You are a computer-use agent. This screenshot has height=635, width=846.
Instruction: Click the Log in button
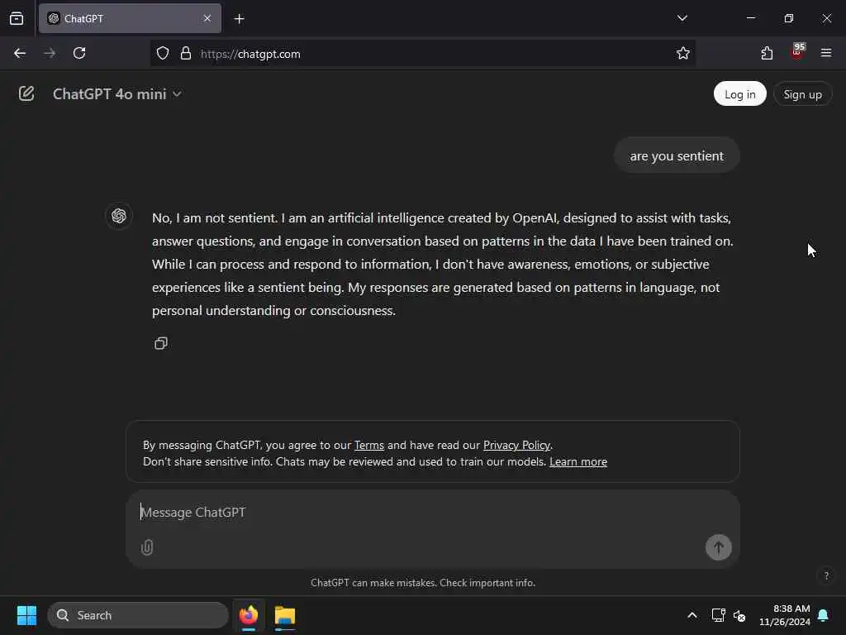click(739, 94)
